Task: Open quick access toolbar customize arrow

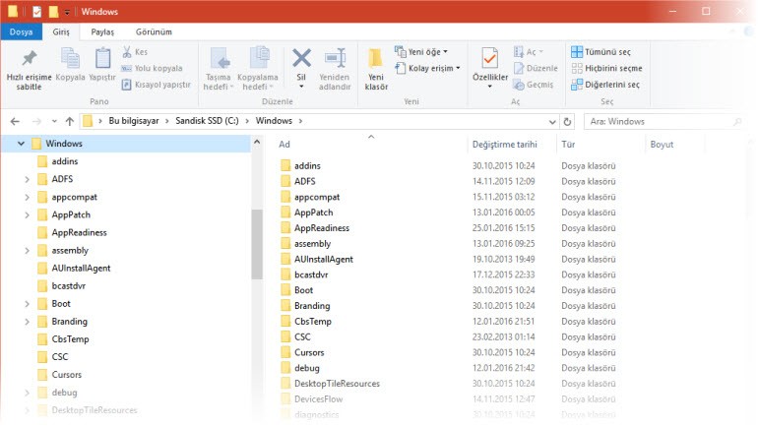Action: 67,12
